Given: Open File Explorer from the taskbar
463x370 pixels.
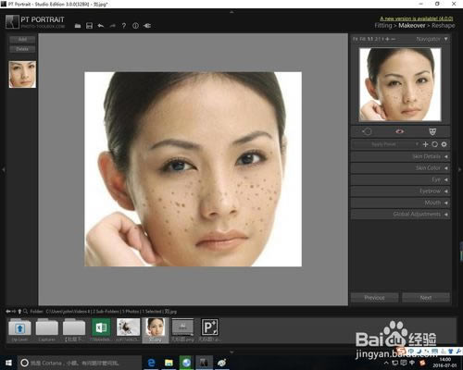Looking at the screenshot, I should pos(169,363).
